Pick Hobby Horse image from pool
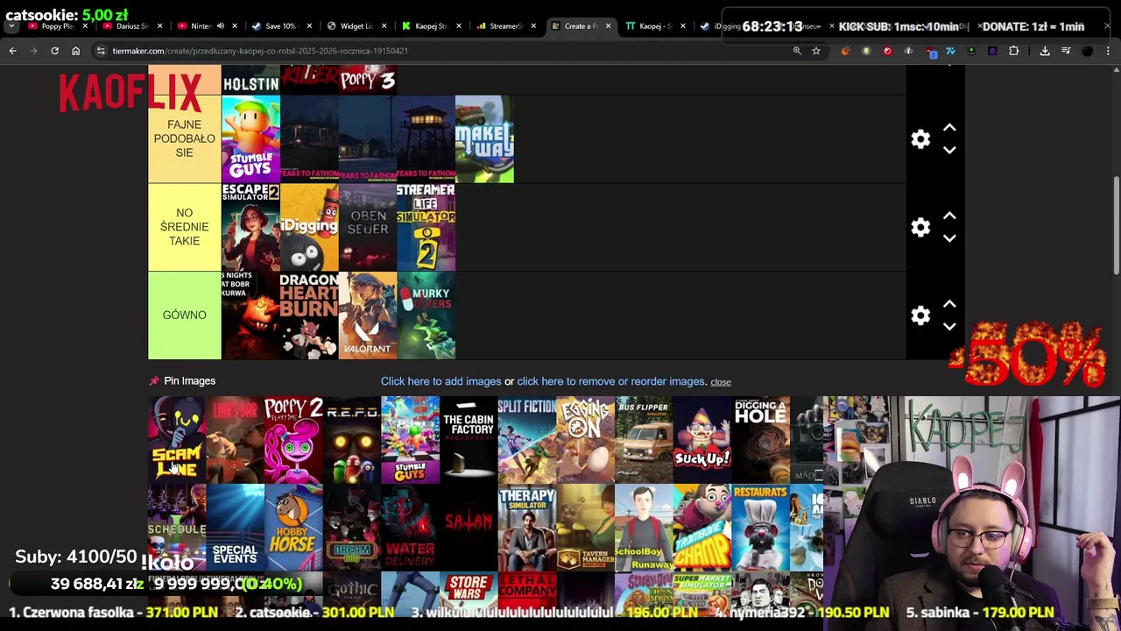1121x631 pixels. [x=293, y=528]
